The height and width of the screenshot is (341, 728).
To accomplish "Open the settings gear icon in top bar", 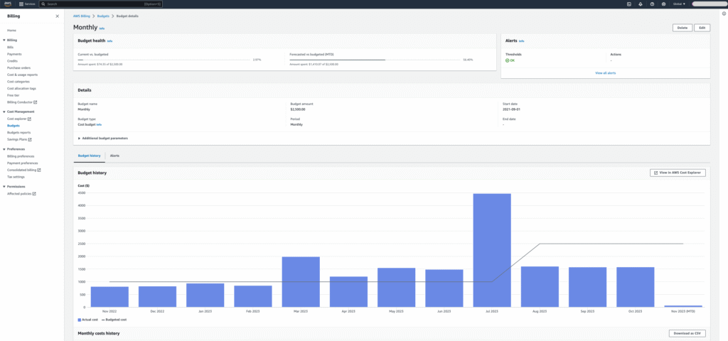I will coord(663,4).
